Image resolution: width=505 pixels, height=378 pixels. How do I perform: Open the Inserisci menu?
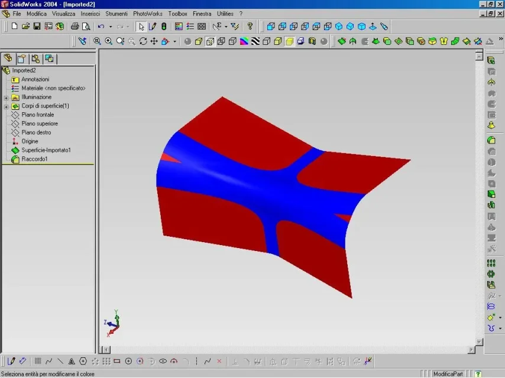pos(90,14)
